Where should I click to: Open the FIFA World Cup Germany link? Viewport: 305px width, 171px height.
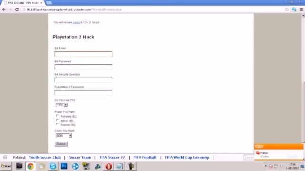[187, 157]
